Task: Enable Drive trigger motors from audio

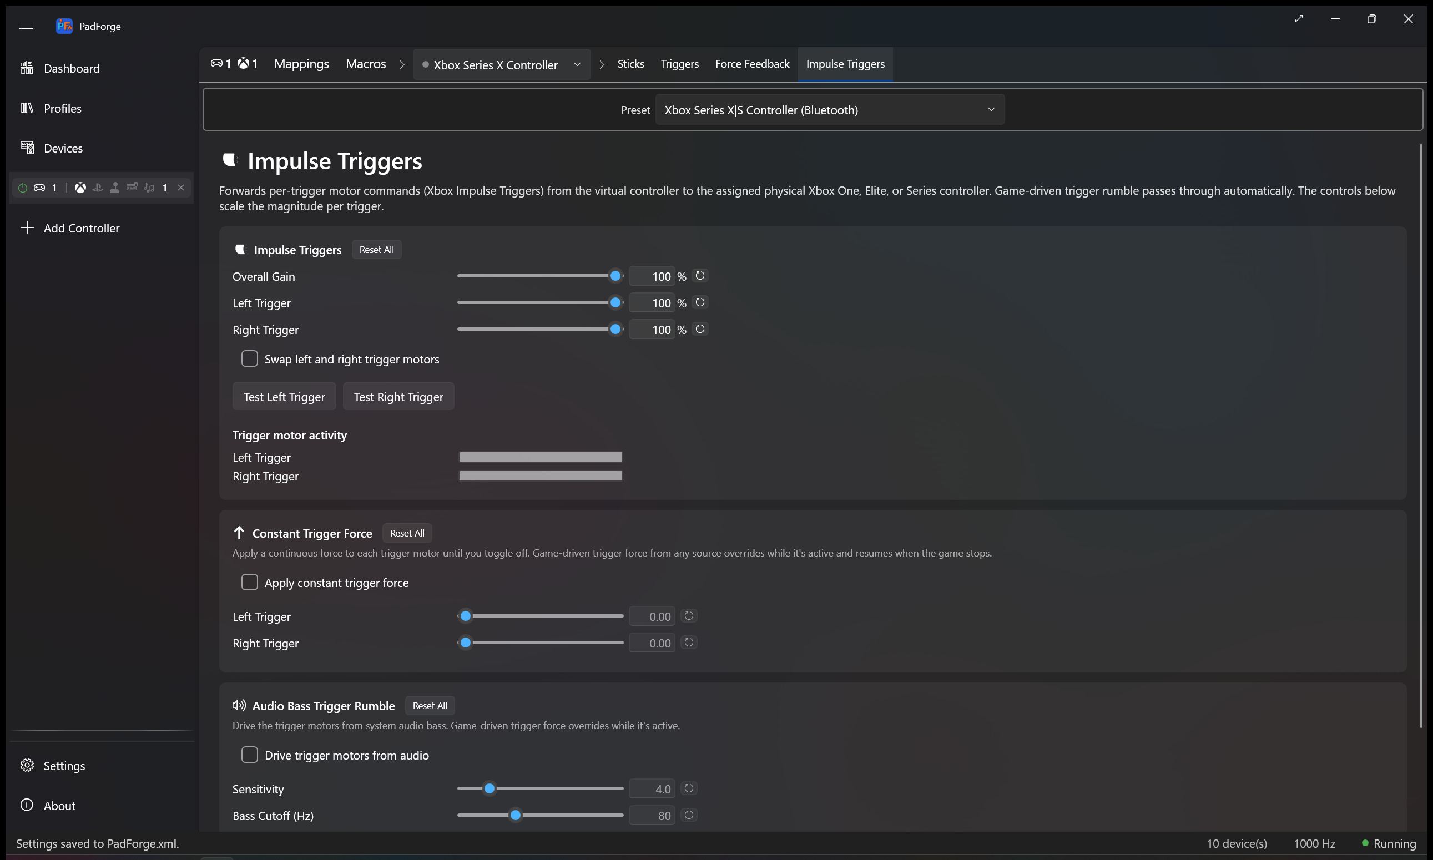Action: pyautogui.click(x=250, y=755)
